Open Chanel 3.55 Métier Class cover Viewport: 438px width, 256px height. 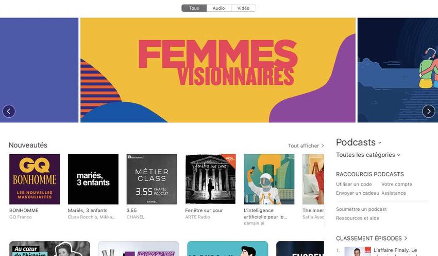pos(151,179)
